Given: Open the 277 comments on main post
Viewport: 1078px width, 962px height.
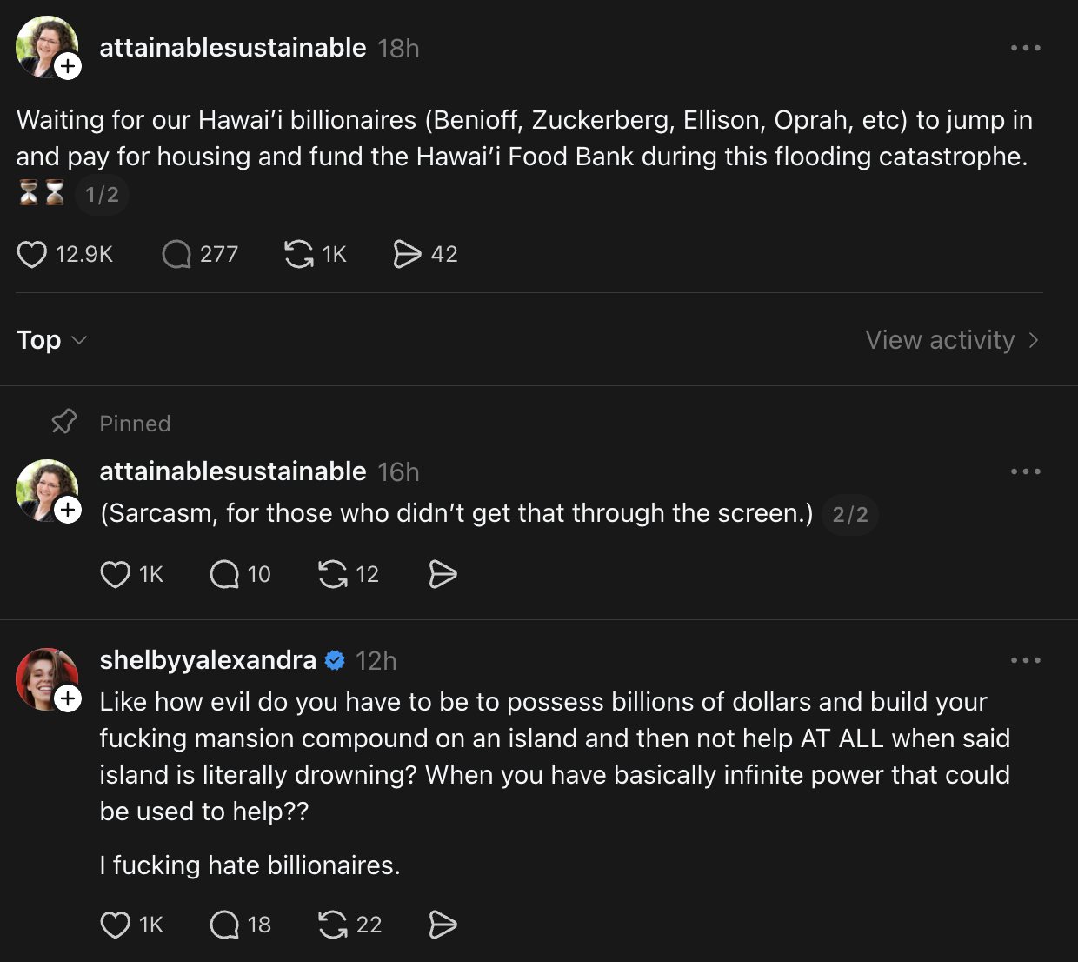Looking at the screenshot, I should tap(176, 254).
